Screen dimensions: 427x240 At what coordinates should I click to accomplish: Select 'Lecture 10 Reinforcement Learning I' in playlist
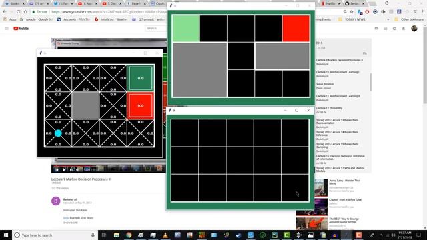coord(338,72)
